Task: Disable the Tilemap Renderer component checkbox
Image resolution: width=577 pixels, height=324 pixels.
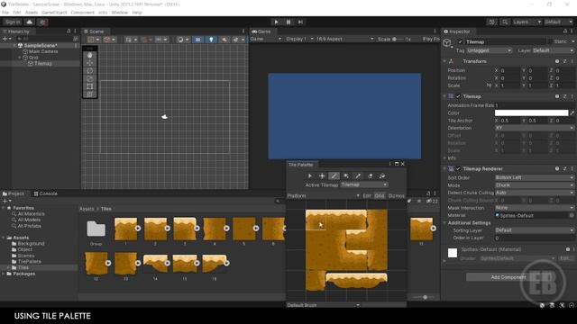Action: click(458, 168)
